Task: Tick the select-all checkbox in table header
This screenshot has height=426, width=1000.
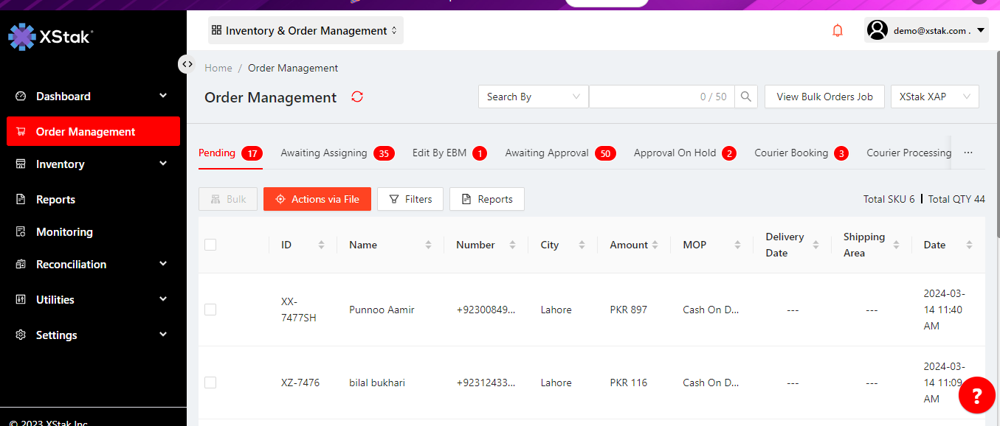Action: [210, 245]
